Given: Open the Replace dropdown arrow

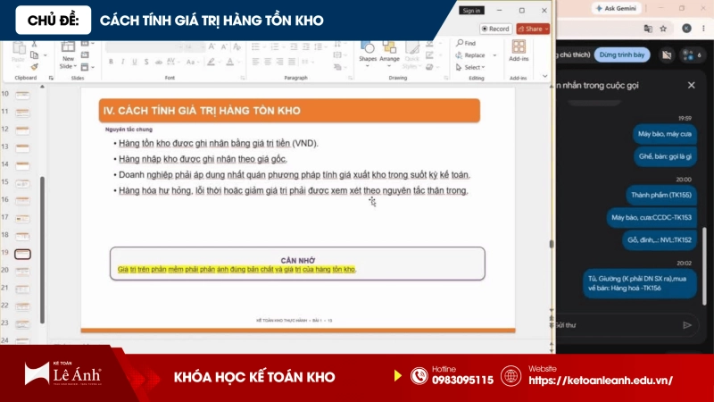Looking at the screenshot, I should pos(494,55).
